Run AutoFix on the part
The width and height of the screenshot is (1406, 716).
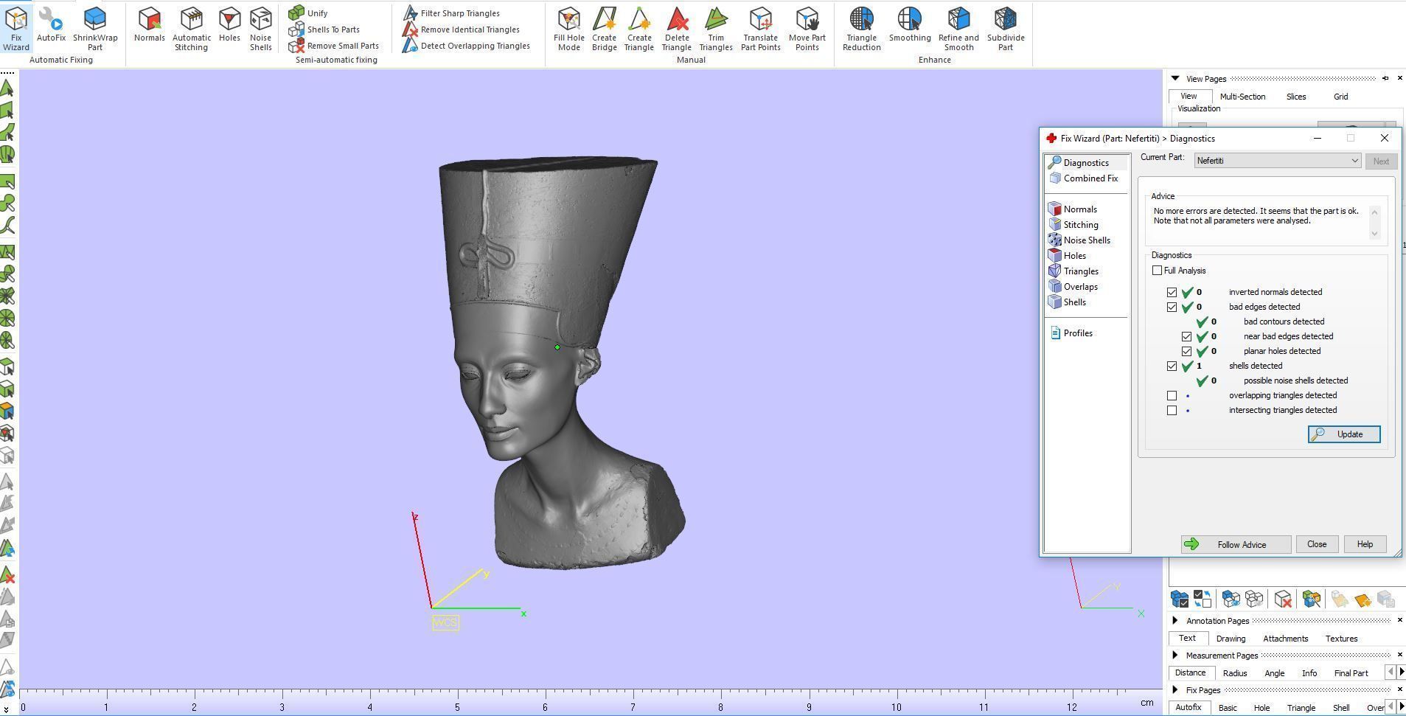click(x=51, y=24)
